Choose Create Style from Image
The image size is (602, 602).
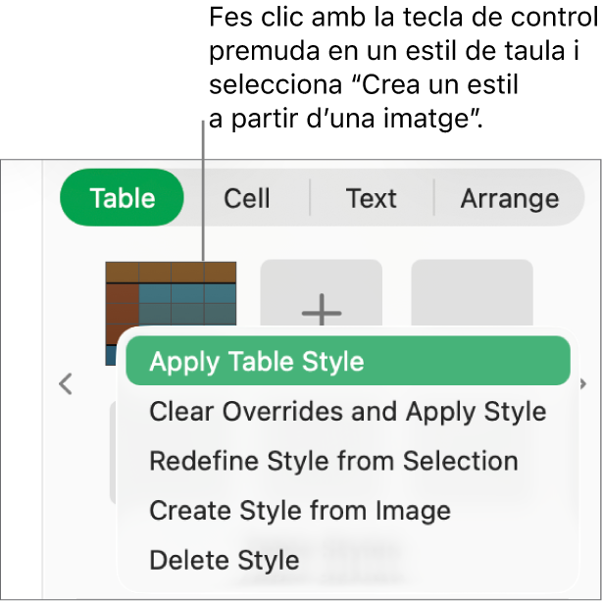[x=300, y=511]
